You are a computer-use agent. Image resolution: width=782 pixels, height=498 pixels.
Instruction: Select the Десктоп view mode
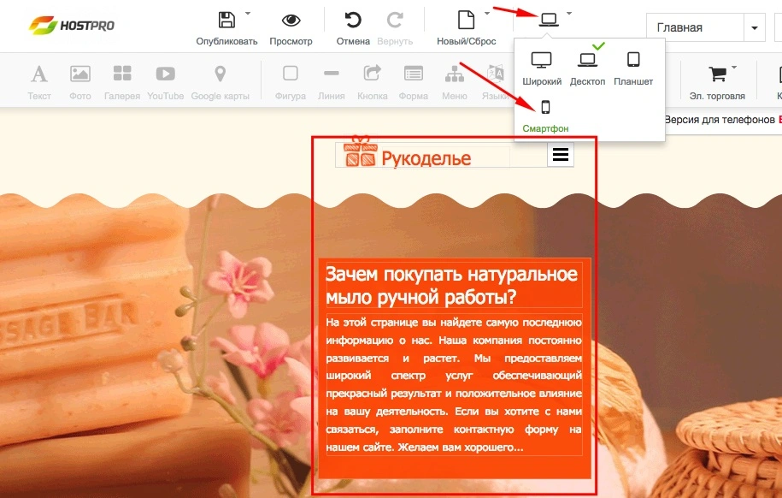(587, 68)
